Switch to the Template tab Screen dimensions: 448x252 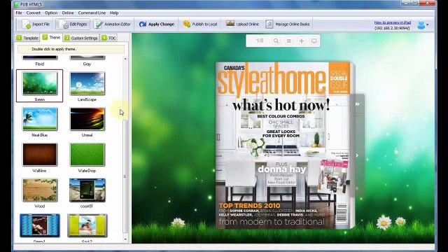27,38
